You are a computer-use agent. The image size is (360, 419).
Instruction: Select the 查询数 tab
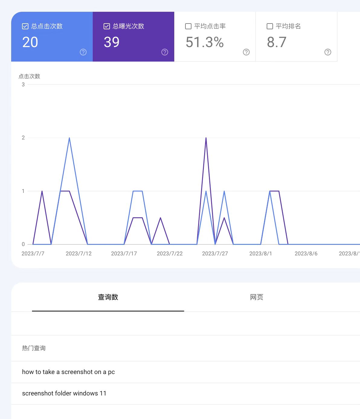click(x=108, y=297)
